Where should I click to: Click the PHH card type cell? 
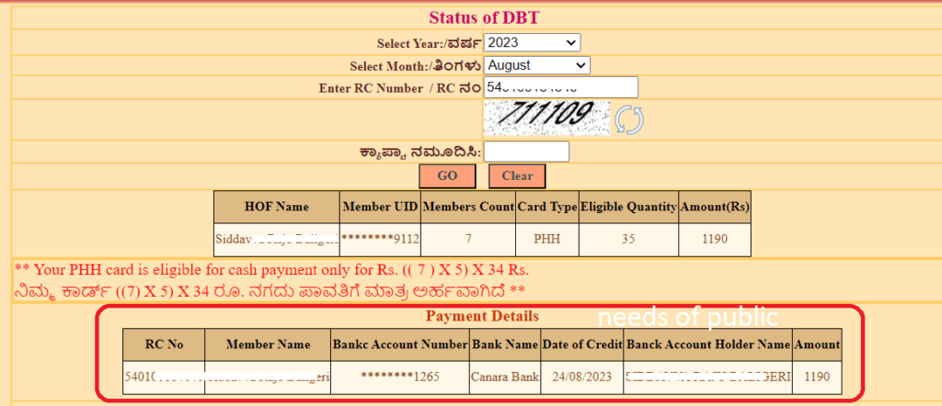coord(547,239)
